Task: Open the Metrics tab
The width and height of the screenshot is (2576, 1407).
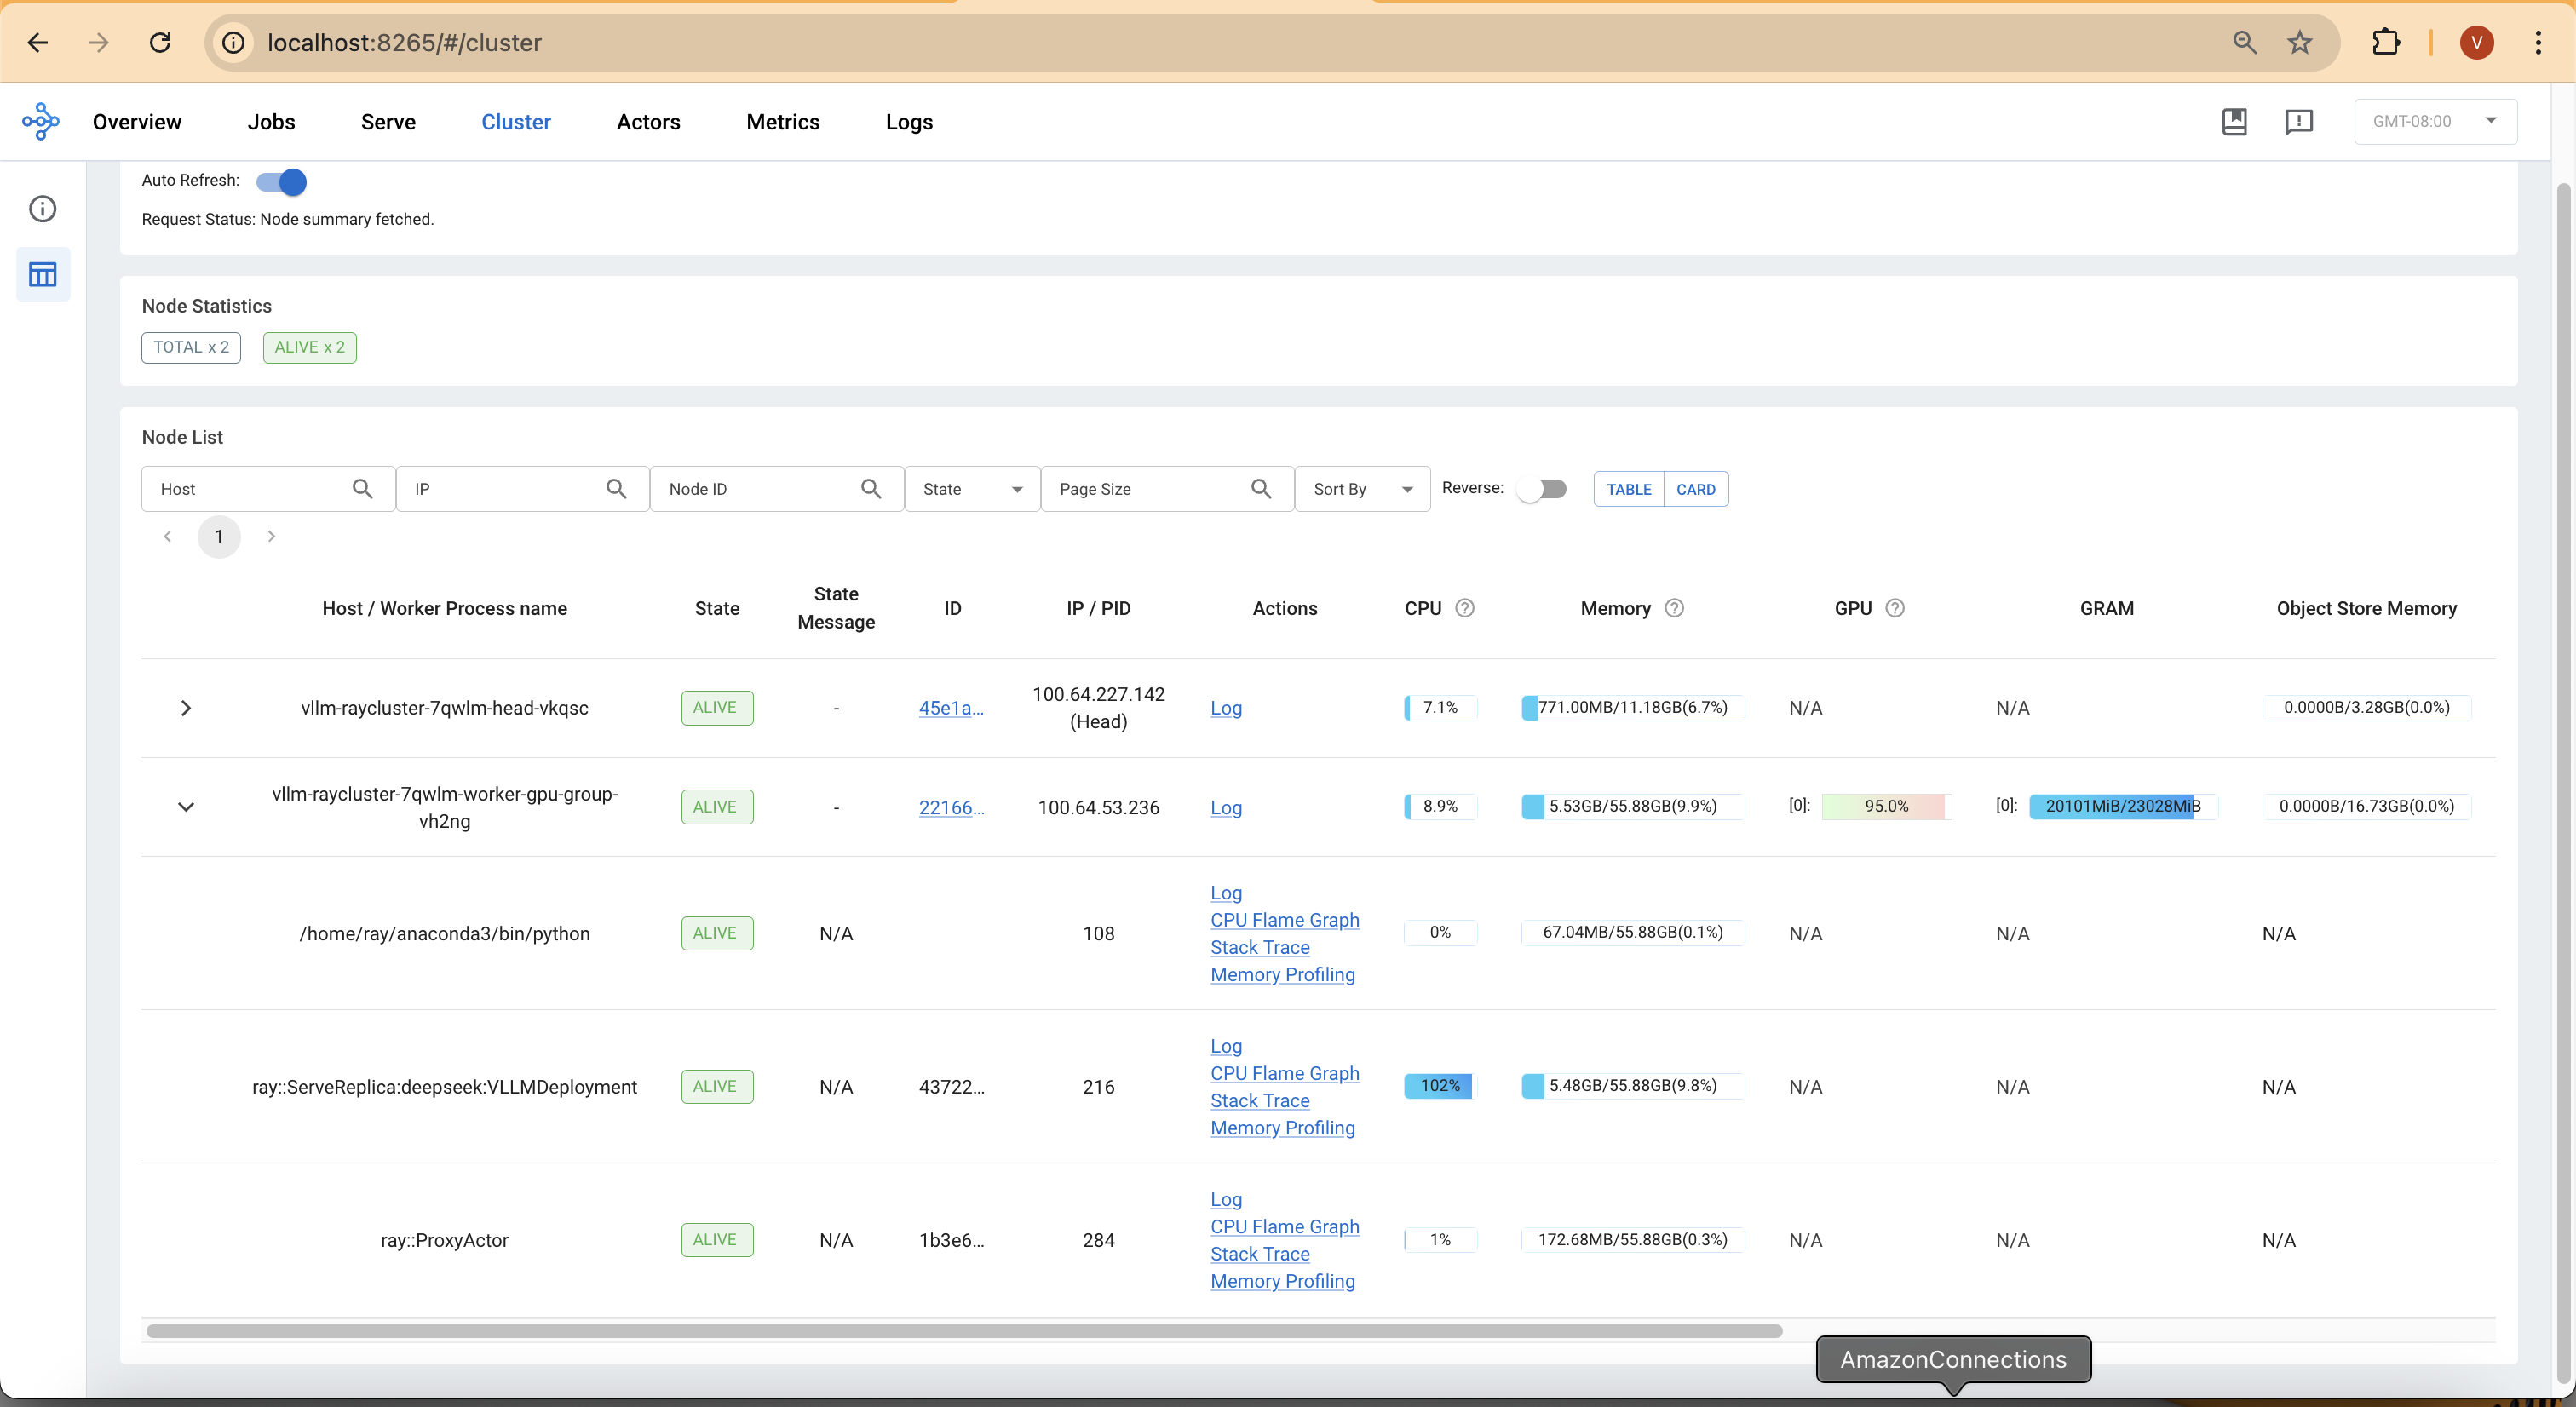Action: [x=782, y=122]
